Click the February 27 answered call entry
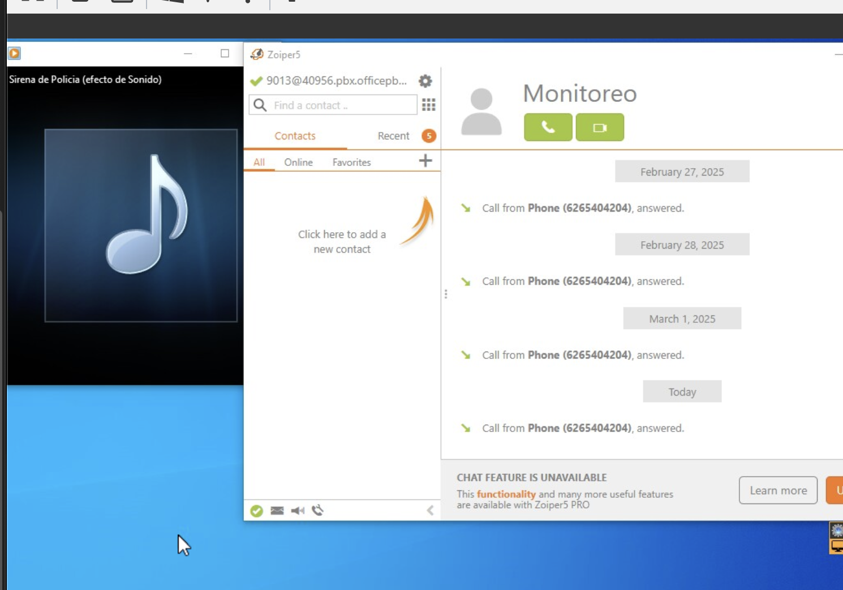The width and height of the screenshot is (843, 590). (x=583, y=208)
